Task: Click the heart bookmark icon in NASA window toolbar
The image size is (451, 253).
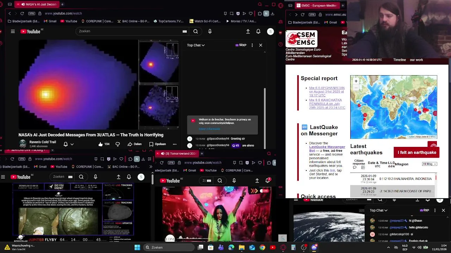Action: point(251,13)
